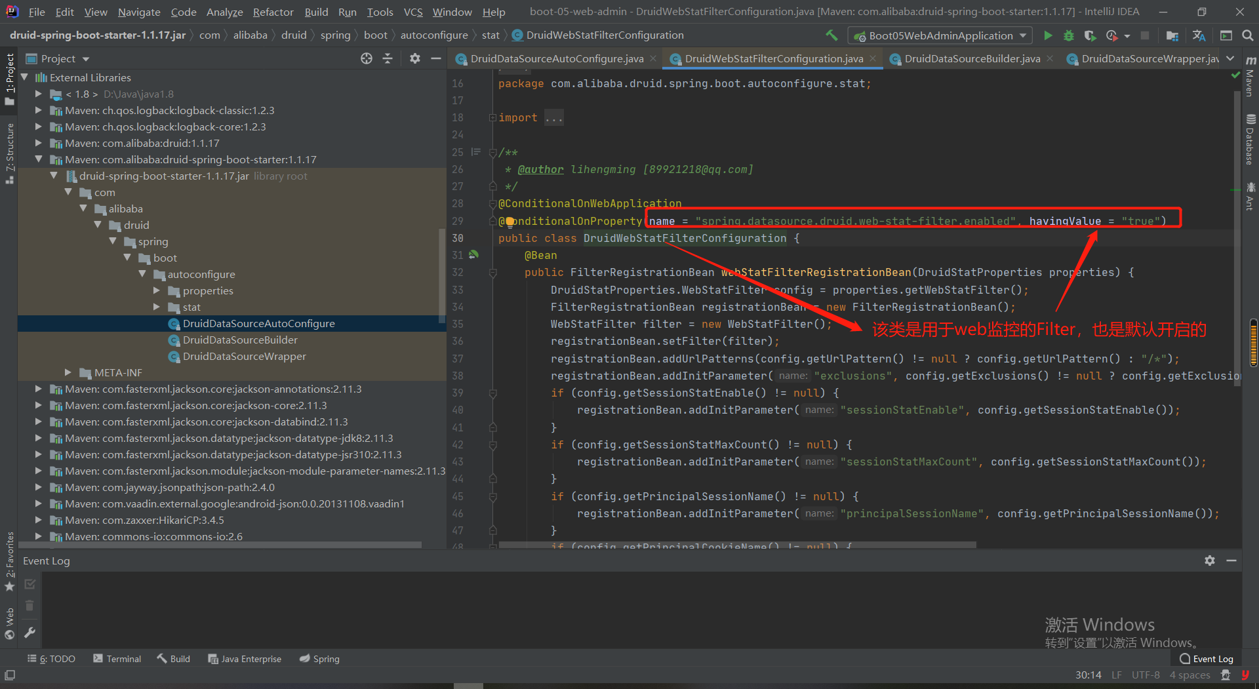Expand the META-INF folder
Viewport: 1259px width, 689px height.
tap(68, 372)
